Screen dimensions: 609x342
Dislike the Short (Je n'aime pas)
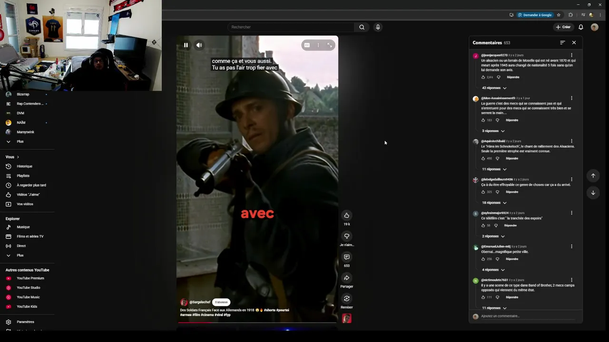coord(347,236)
